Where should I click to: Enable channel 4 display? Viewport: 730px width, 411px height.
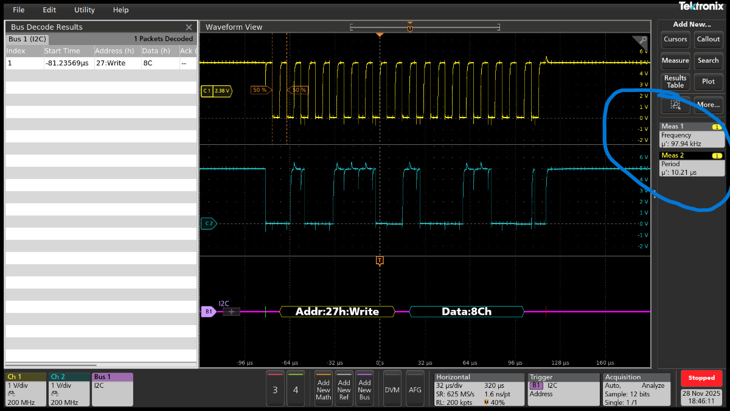(x=296, y=389)
